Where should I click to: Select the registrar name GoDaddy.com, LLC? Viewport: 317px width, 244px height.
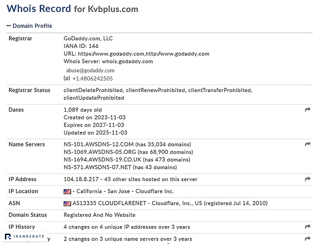[x=88, y=38]
